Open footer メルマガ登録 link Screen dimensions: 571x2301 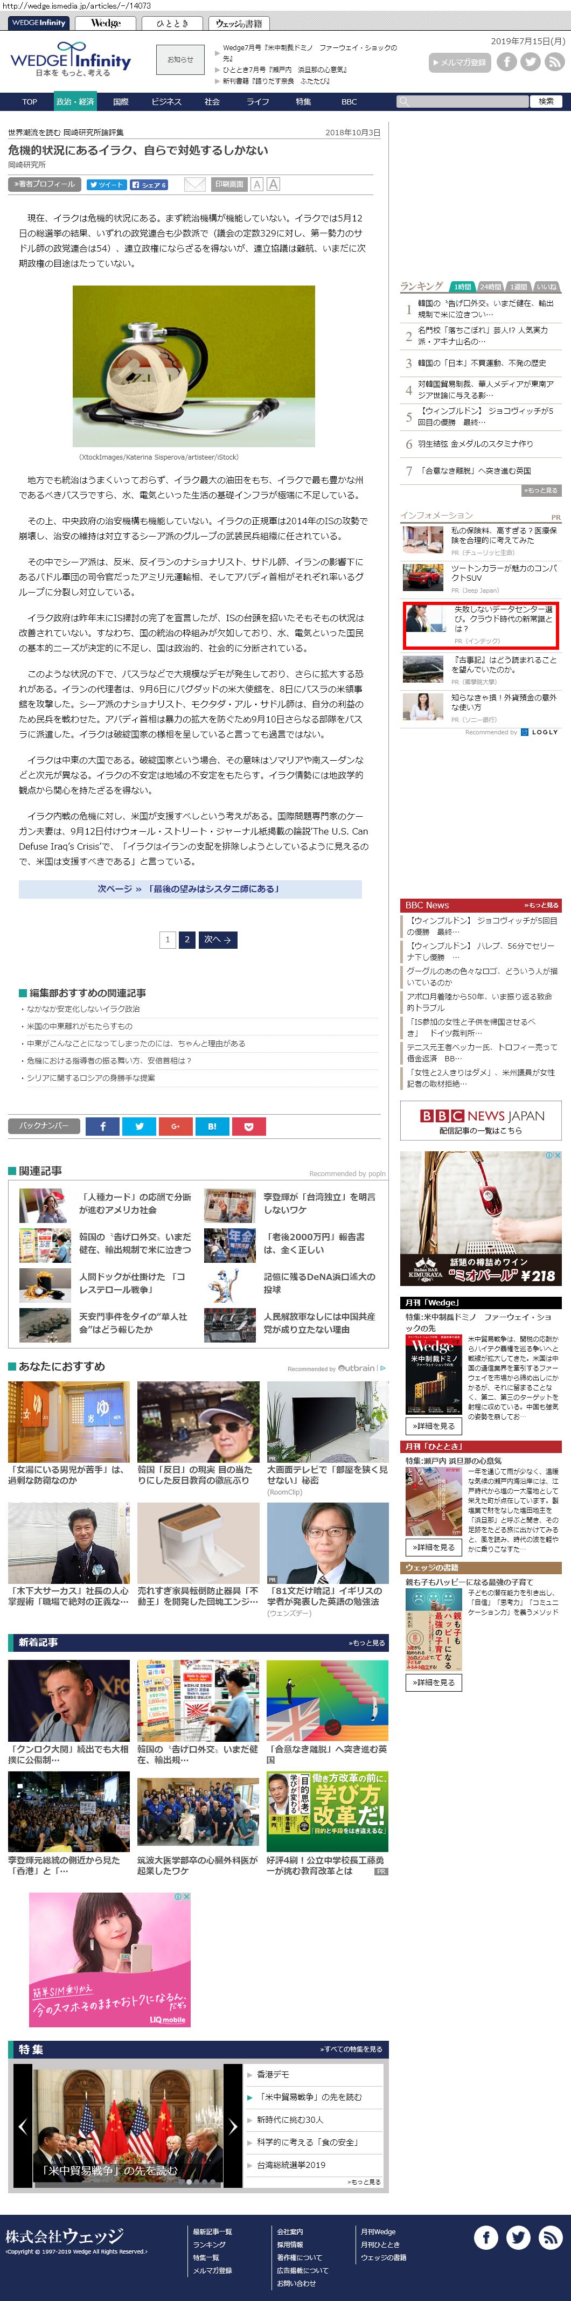pos(213,2270)
